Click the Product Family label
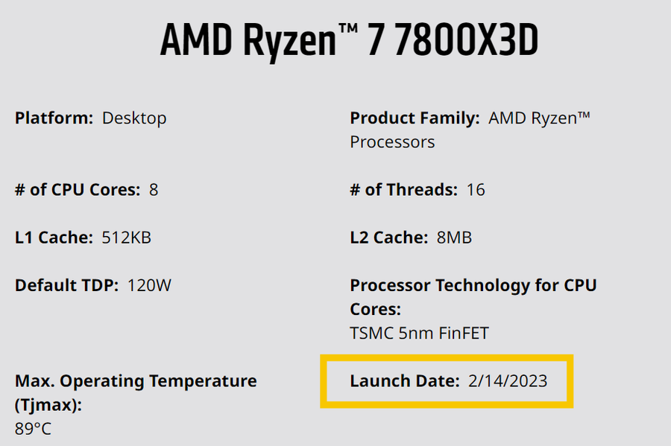671x446 pixels. 415,118
